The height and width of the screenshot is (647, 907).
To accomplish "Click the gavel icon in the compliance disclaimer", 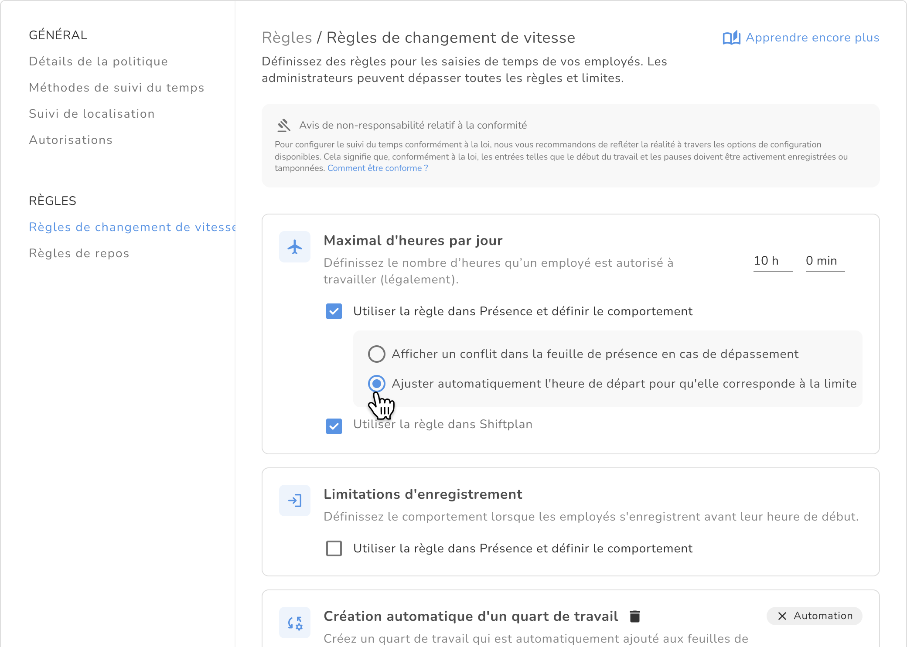I will pos(284,126).
